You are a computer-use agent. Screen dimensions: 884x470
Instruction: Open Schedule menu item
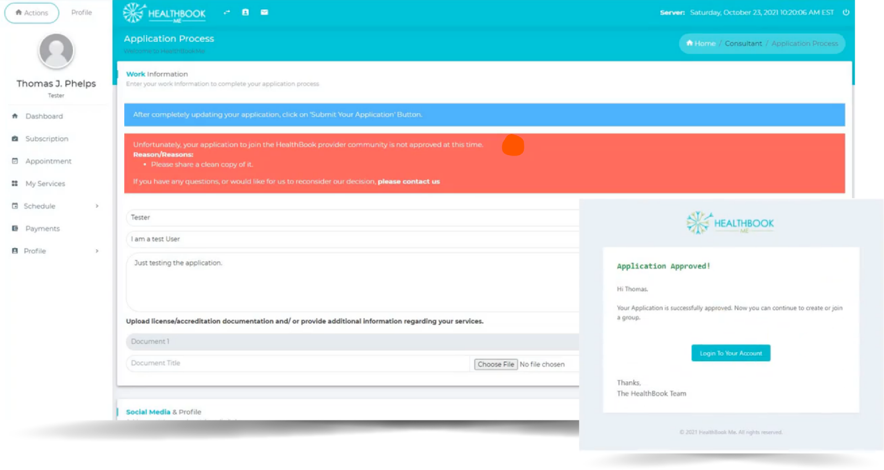click(x=39, y=206)
